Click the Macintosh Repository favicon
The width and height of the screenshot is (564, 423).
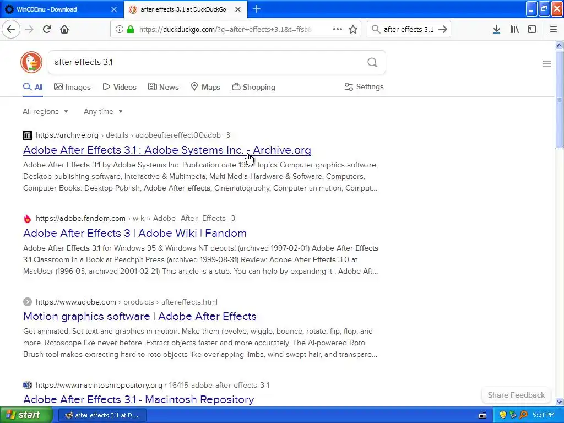click(x=28, y=385)
